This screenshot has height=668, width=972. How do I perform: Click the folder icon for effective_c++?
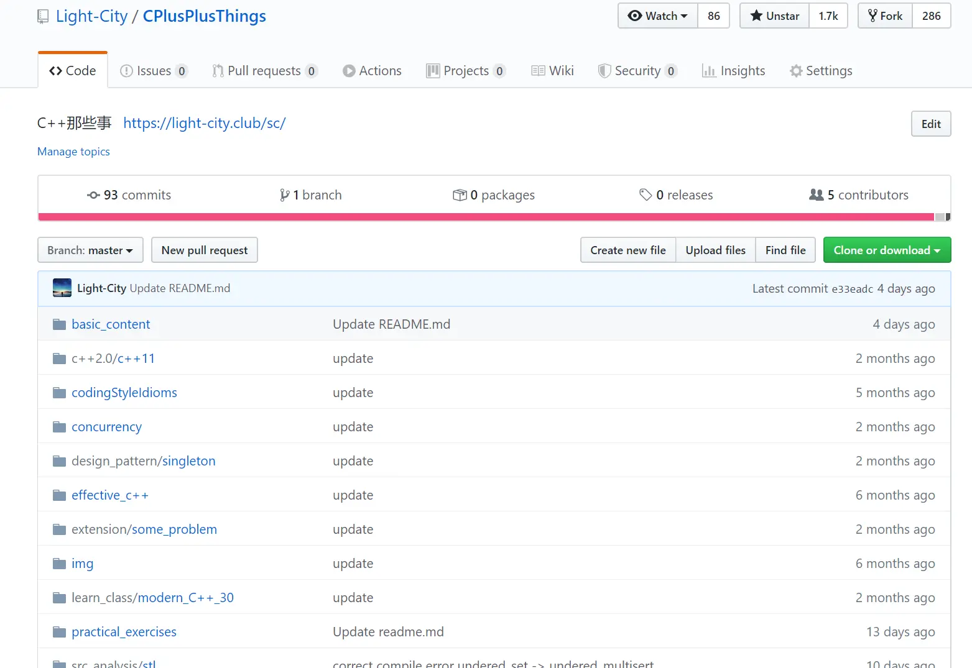[x=60, y=495]
